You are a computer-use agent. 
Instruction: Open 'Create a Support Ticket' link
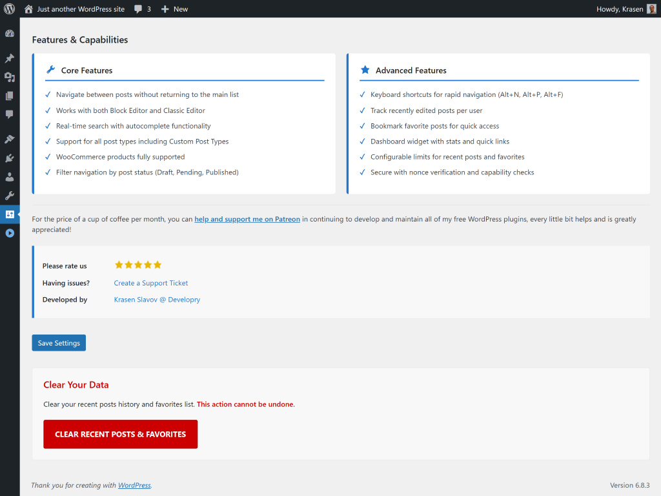151,283
